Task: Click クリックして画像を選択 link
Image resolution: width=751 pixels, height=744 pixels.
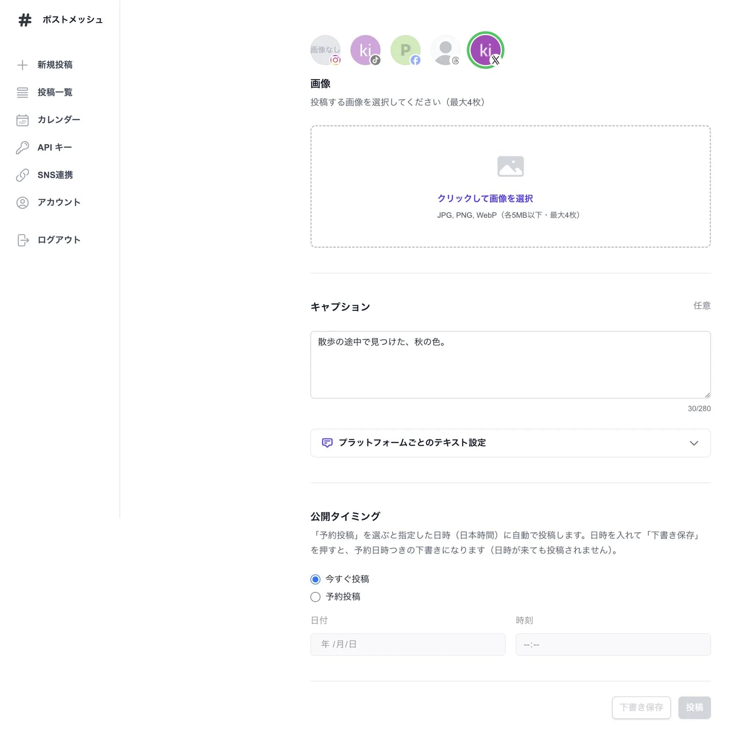Action: point(485,199)
